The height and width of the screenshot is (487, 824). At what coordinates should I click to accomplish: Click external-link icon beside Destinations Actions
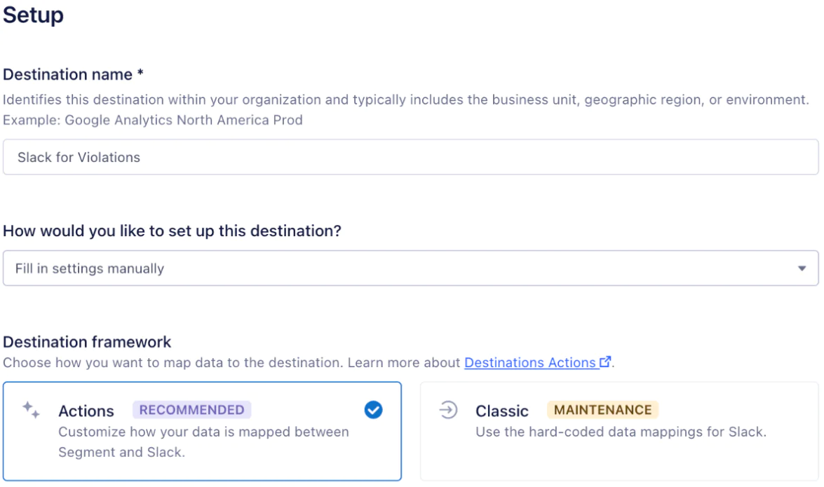click(x=605, y=362)
